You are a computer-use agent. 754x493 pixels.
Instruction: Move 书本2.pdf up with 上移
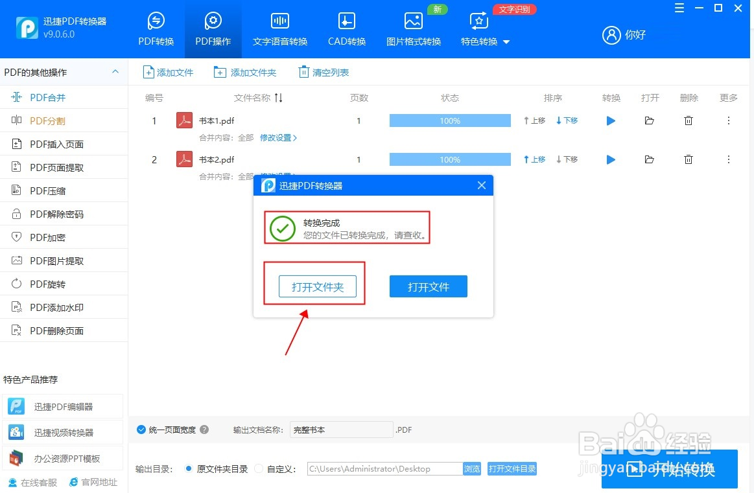click(x=534, y=159)
